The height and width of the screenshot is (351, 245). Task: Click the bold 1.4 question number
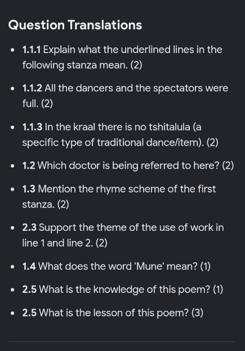(x=29, y=266)
